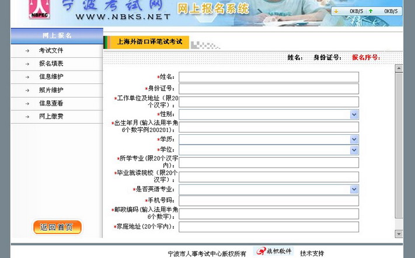Click the form scrollbar down arrow
This screenshot has width=415, height=258.
399,233
